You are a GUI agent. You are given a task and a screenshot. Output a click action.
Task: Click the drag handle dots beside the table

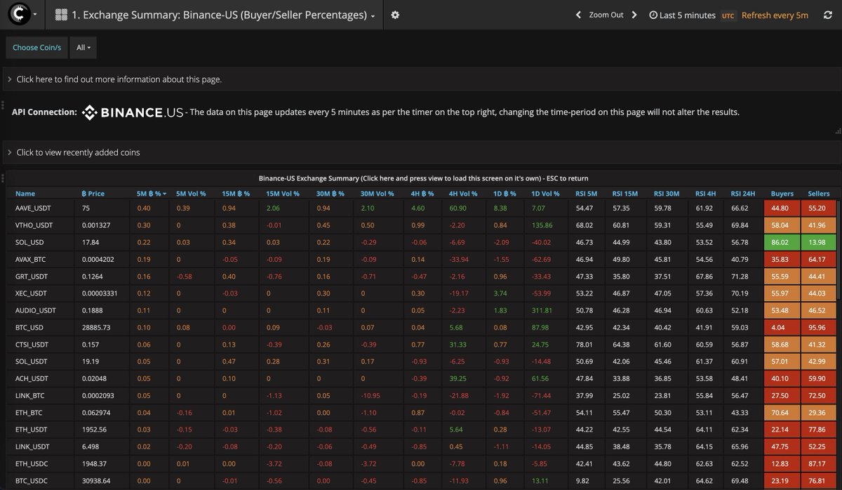(x=4, y=178)
